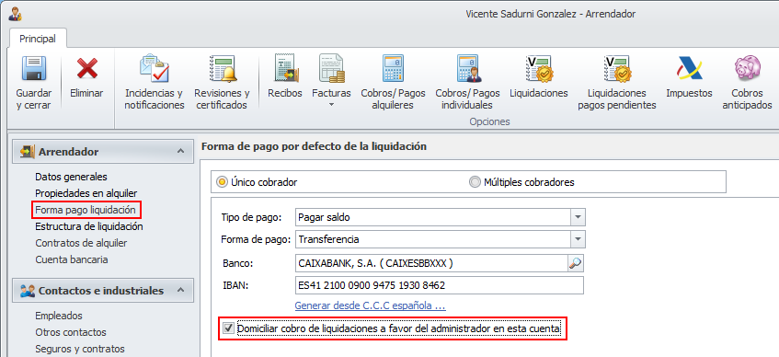Uncheck Domiciliar cobro de liquidaciones checkbox
Image resolution: width=779 pixels, height=357 pixels.
pos(228,328)
